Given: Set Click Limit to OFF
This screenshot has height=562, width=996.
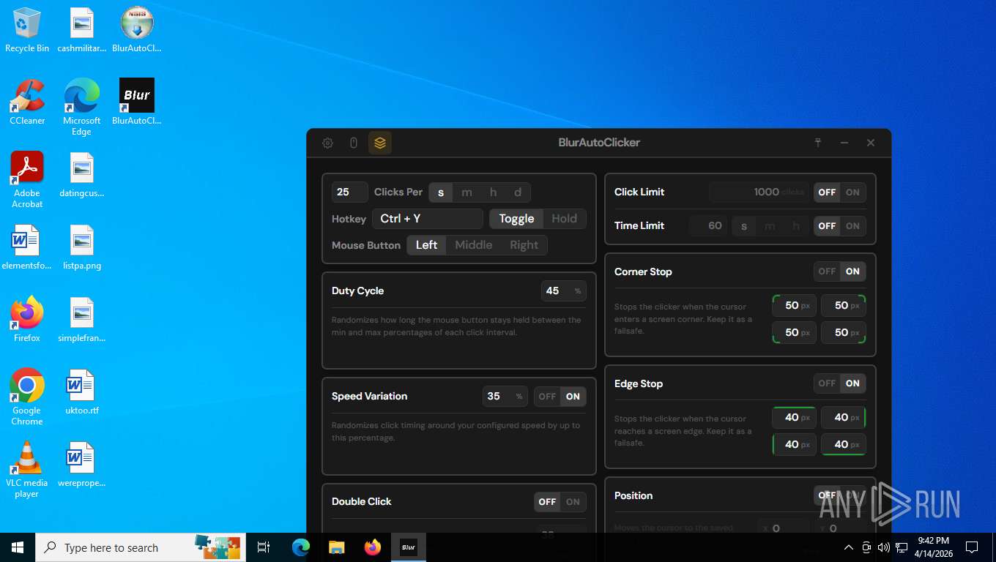Looking at the screenshot, I should (827, 192).
